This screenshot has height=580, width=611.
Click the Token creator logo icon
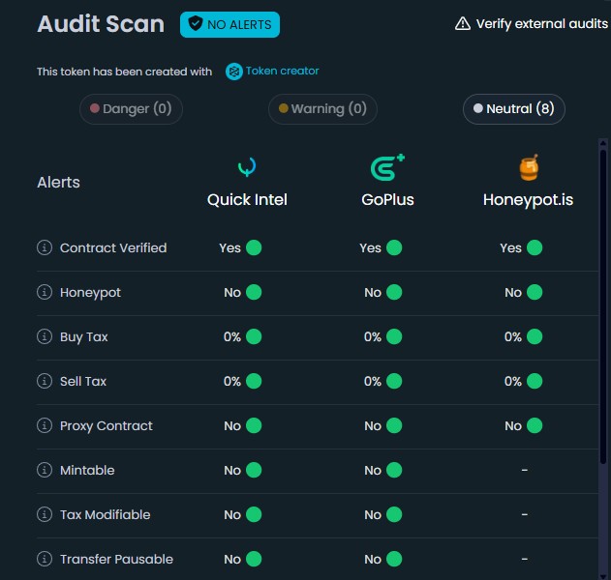tap(233, 72)
